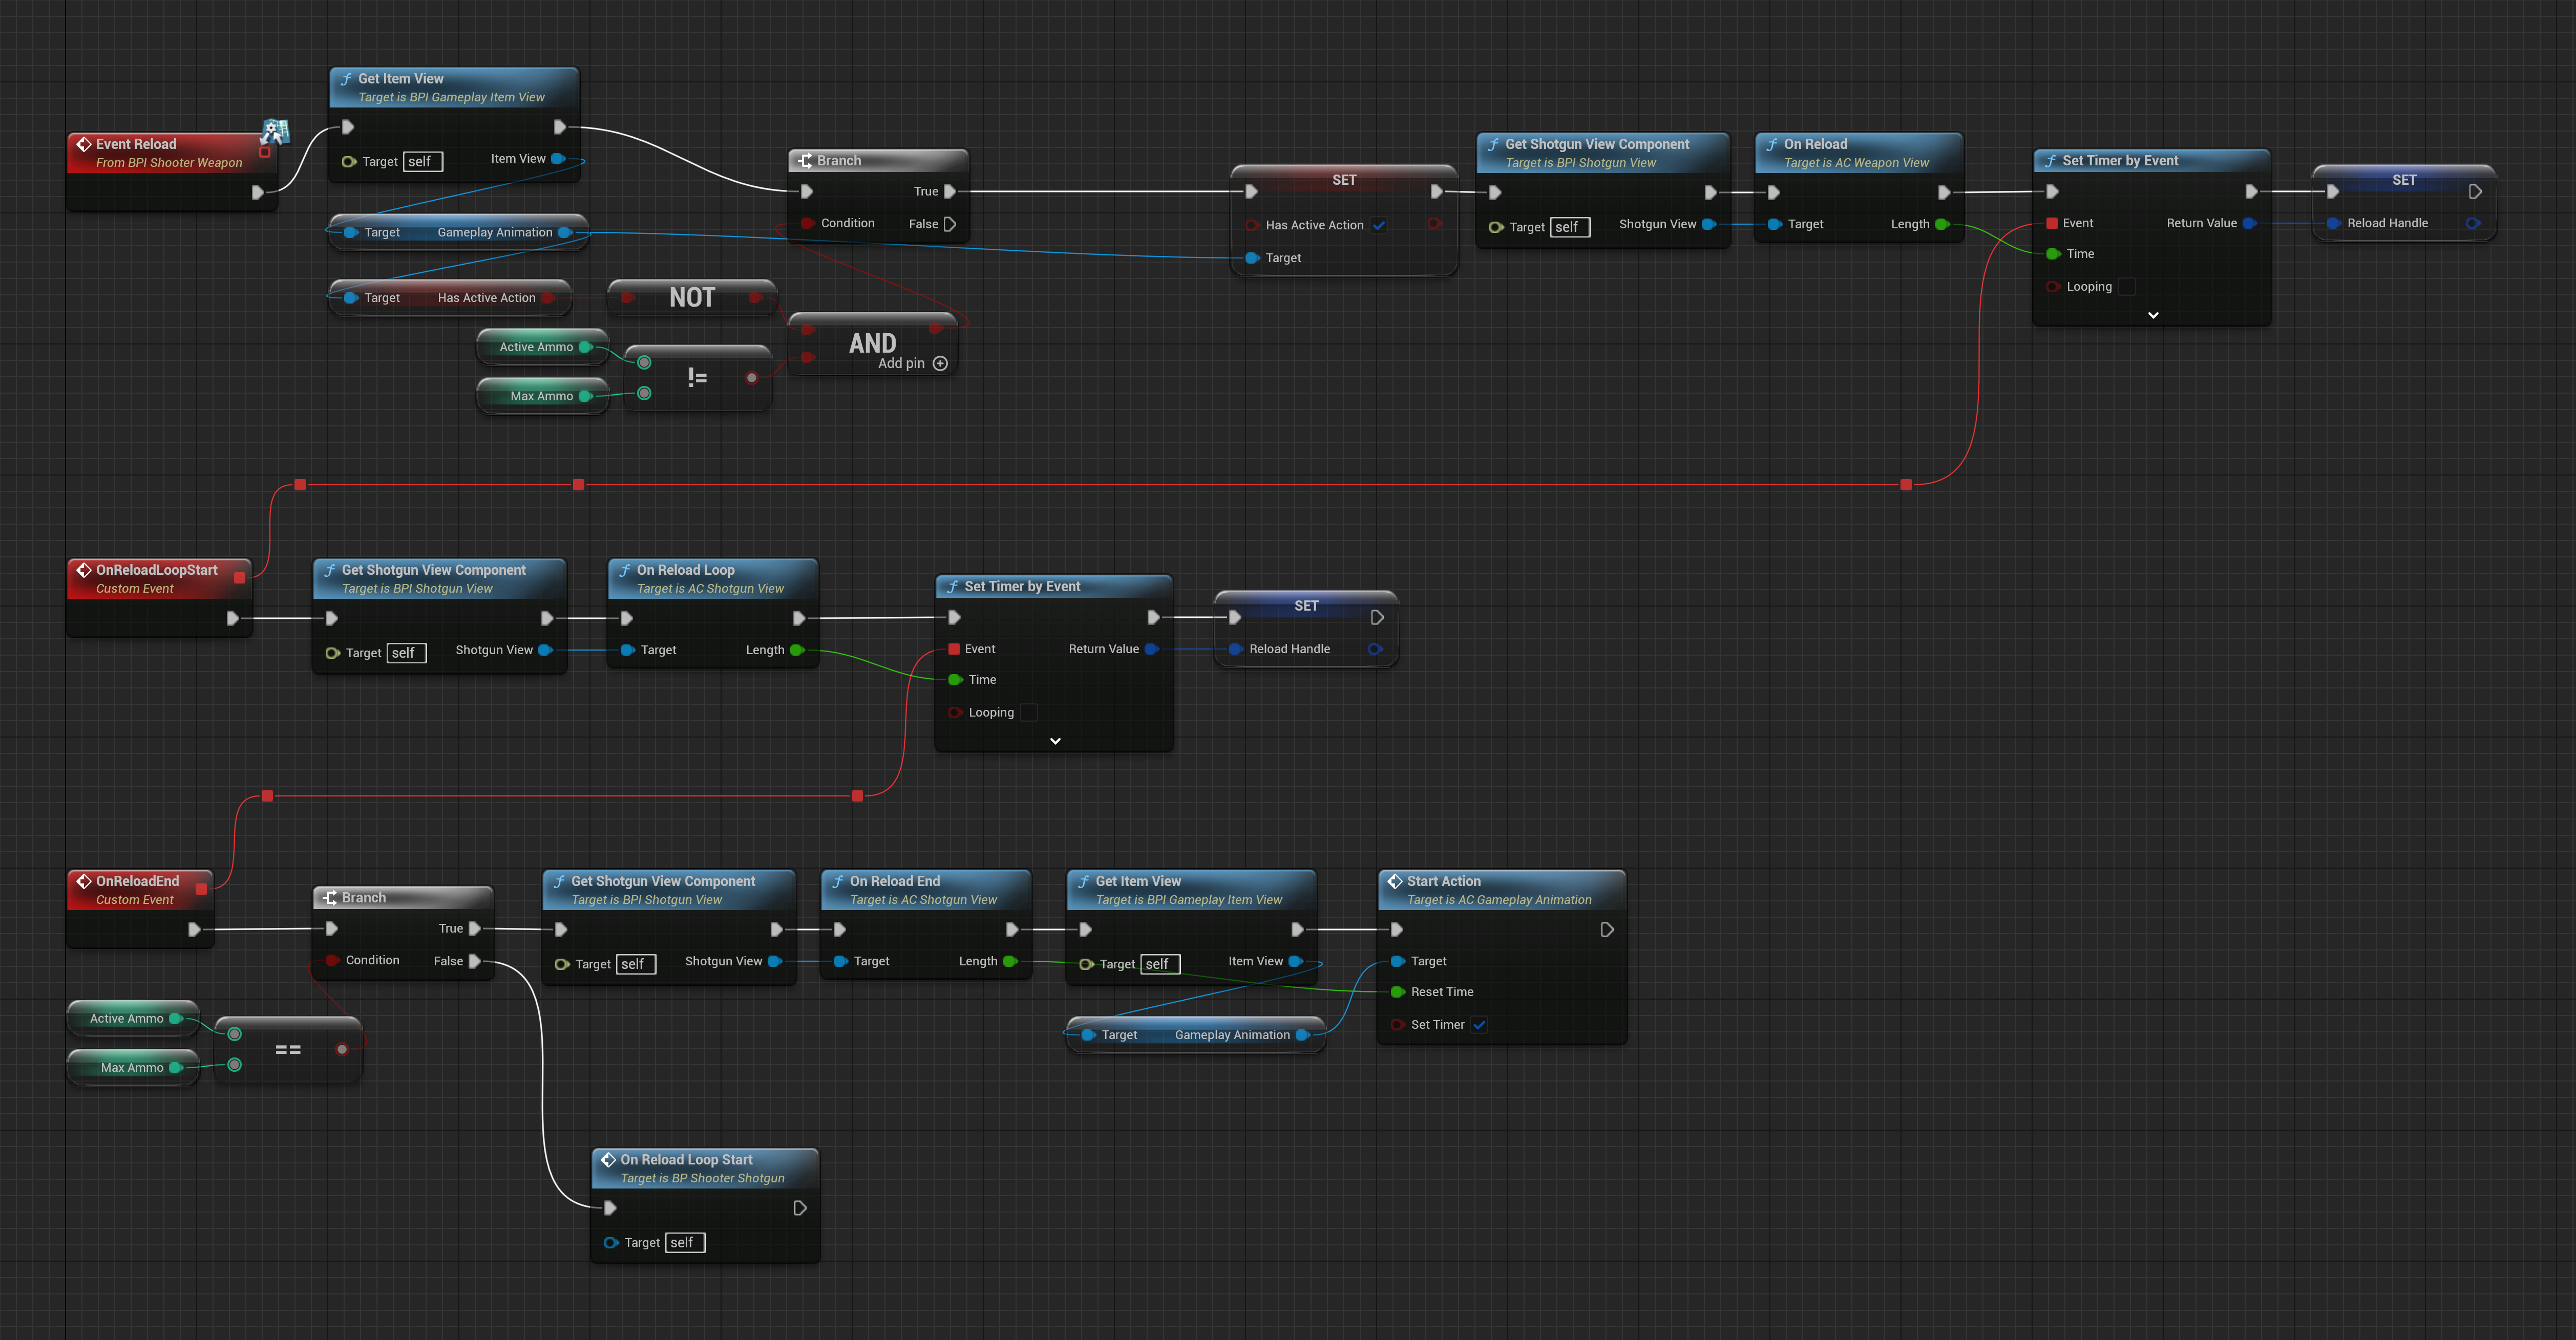Image resolution: width=2576 pixels, height=1340 pixels.
Task: Select the not-equal (!=) comparison node
Action: pyautogui.click(x=697, y=378)
